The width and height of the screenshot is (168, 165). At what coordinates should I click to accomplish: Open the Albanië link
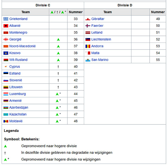point(15,26)
